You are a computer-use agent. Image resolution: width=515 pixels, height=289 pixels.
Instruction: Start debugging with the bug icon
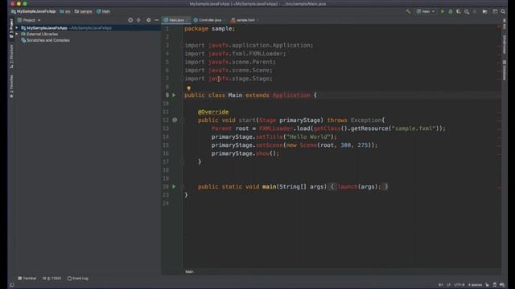(x=451, y=11)
